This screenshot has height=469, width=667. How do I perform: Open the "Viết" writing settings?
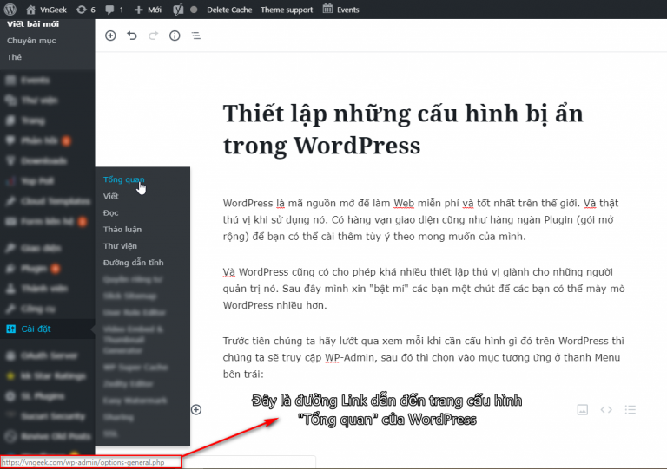click(110, 196)
